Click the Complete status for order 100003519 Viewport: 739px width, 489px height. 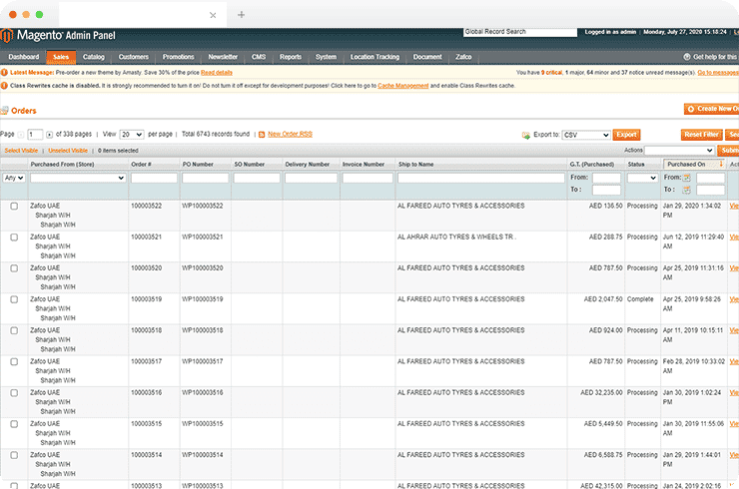pyautogui.click(x=640, y=299)
